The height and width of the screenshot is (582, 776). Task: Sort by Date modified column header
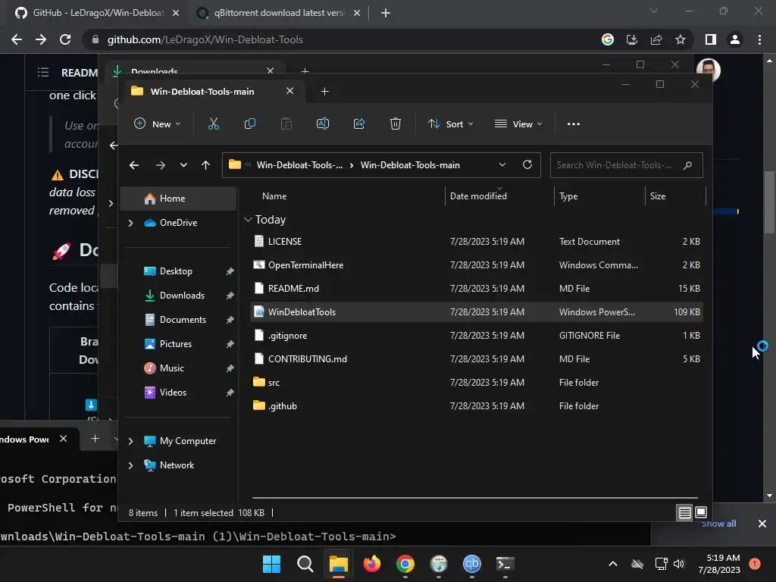(x=478, y=196)
